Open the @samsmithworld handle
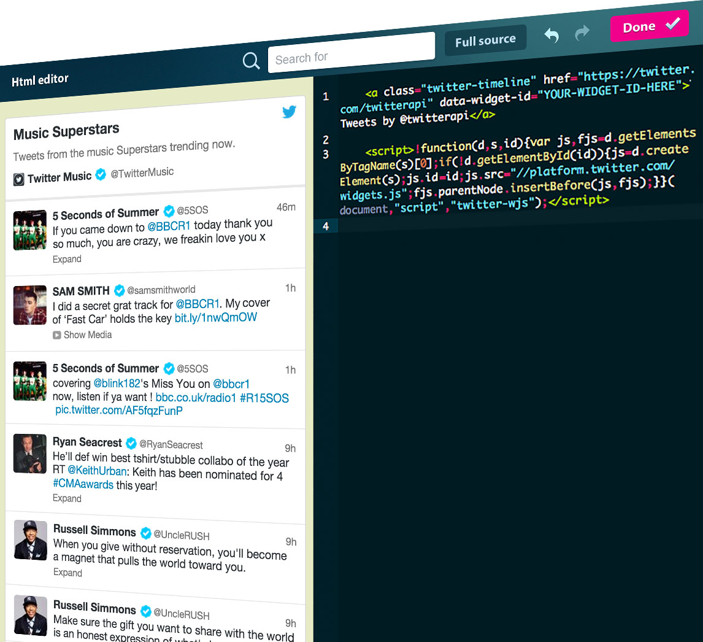Viewport: 703px width, 642px height. [161, 290]
